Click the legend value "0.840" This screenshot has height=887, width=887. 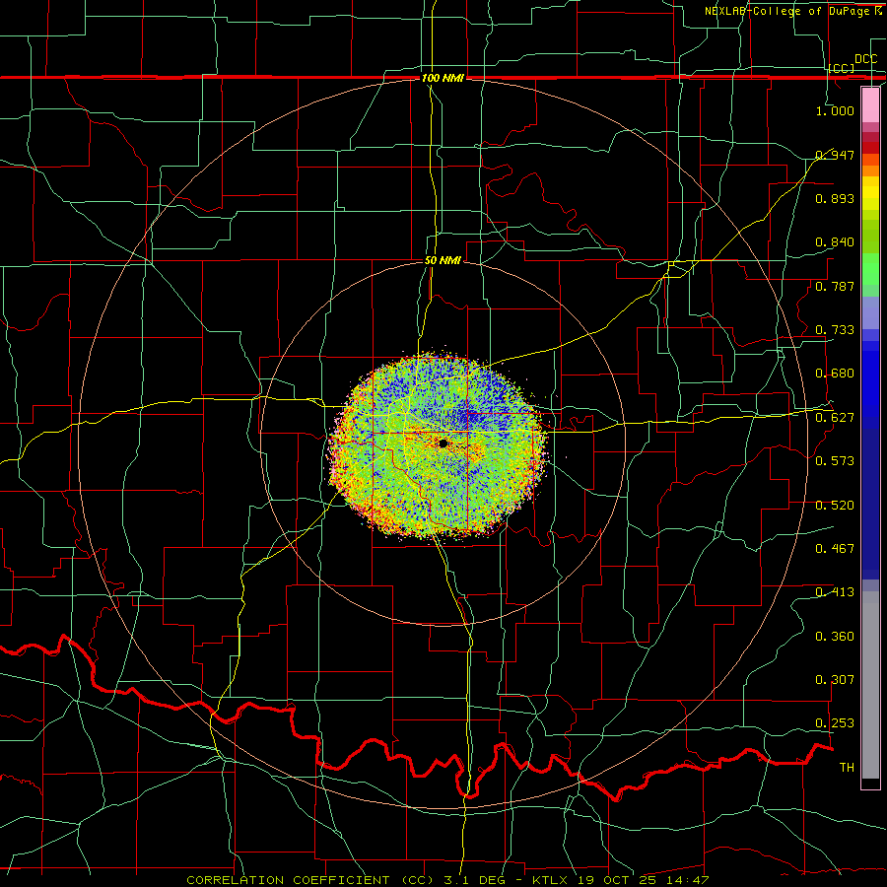[x=835, y=242]
